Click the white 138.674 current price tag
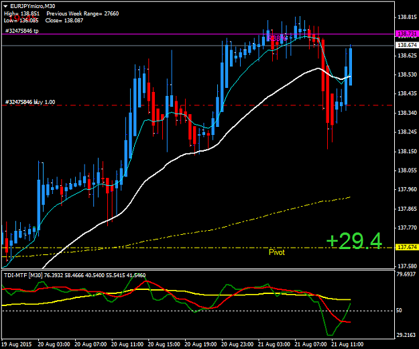Screen dimensions: 419x349 click(407, 45)
